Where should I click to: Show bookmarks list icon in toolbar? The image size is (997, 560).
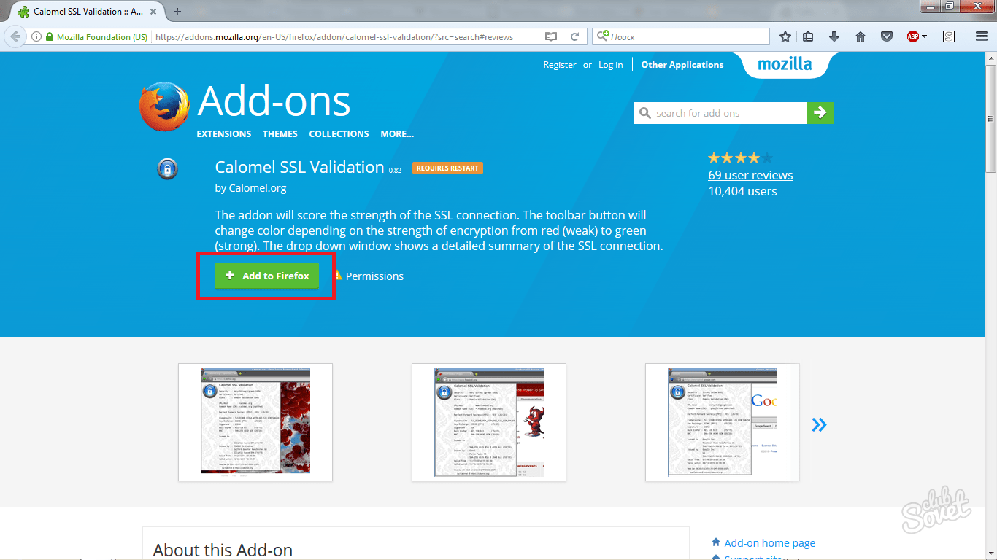pyautogui.click(x=808, y=36)
